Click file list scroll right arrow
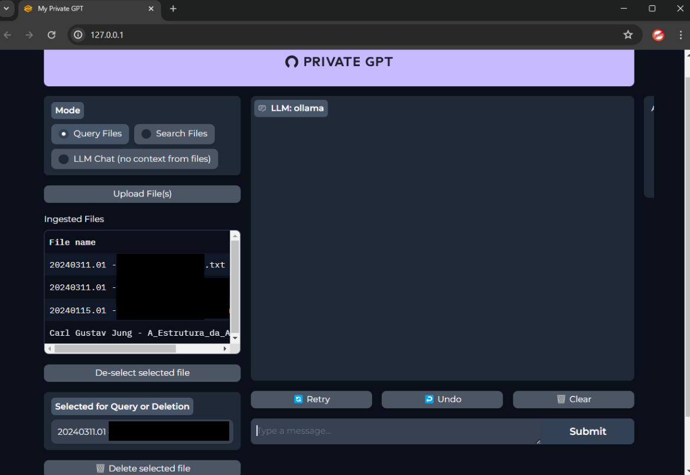The image size is (690, 475). (225, 349)
